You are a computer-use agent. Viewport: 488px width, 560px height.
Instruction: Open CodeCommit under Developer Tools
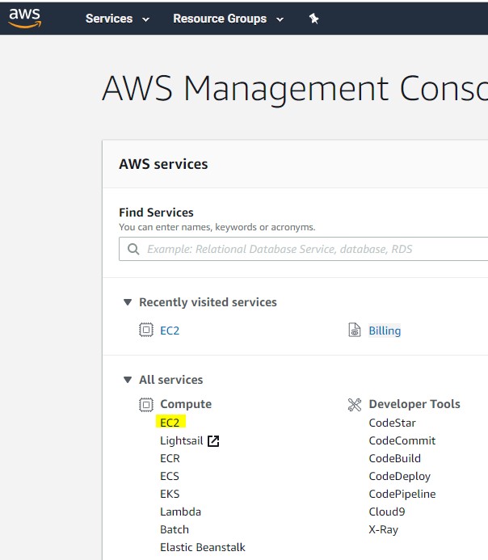coord(402,440)
